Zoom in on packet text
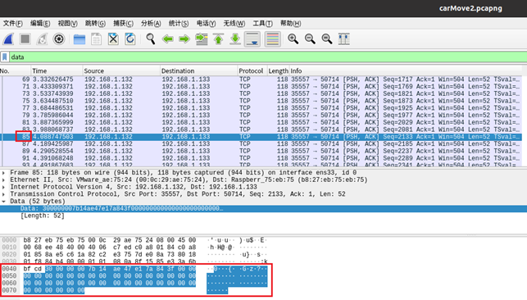This screenshot has height=300, width=527. tap(293, 39)
